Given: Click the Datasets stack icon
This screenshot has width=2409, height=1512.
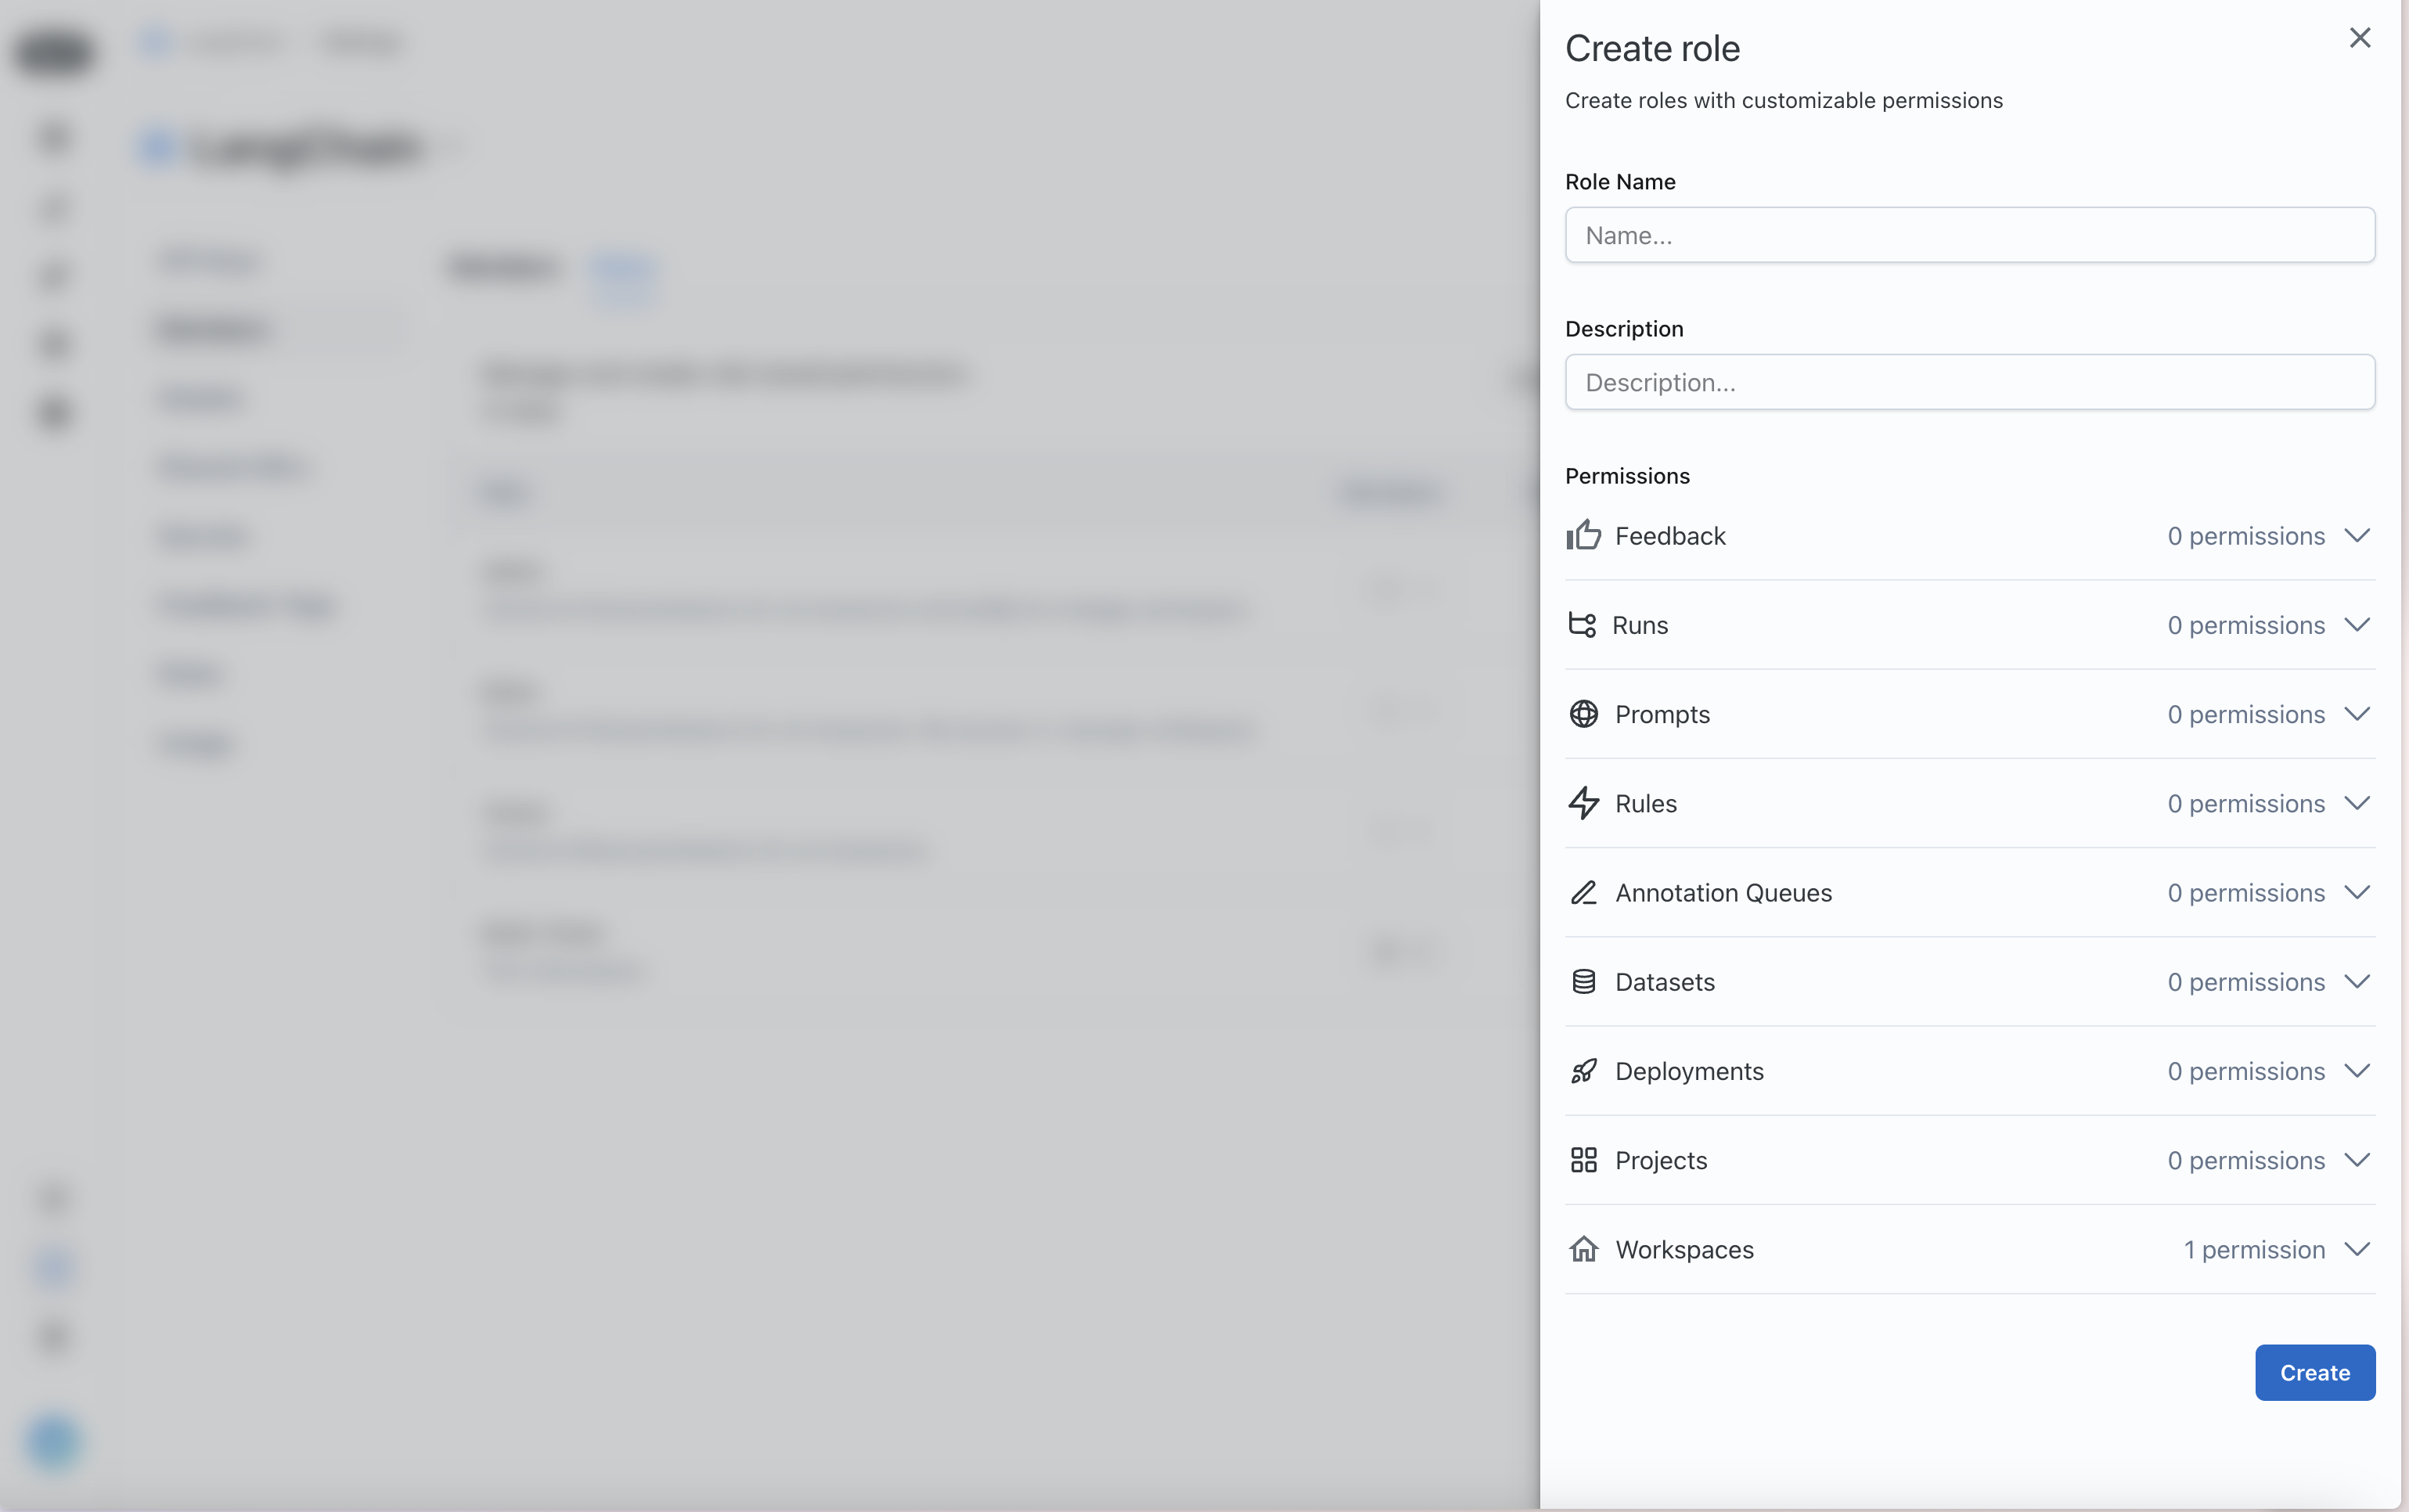Looking at the screenshot, I should point(1582,979).
